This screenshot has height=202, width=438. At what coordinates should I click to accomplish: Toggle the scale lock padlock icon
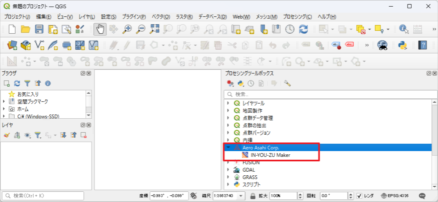253,196
